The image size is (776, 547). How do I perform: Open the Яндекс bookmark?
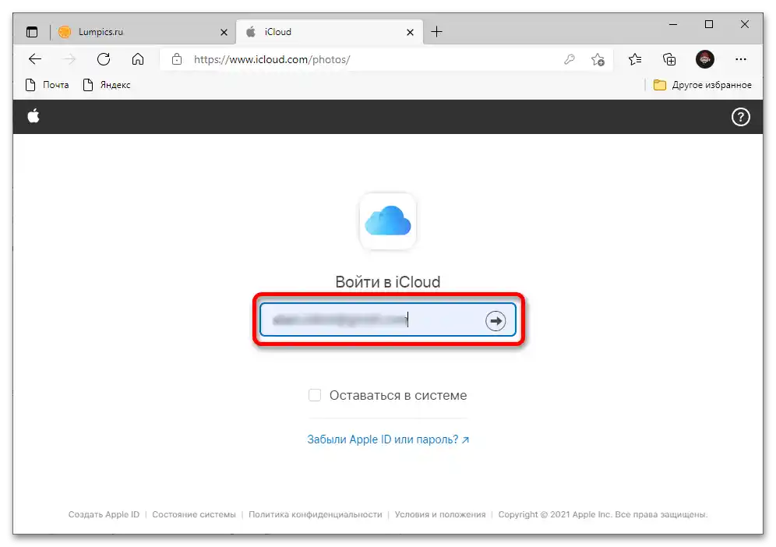tap(107, 85)
